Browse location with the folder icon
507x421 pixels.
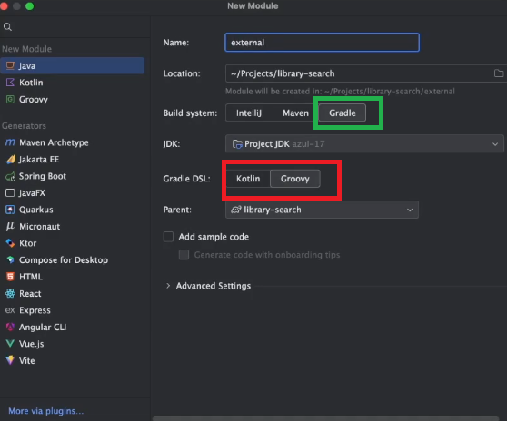(x=499, y=73)
